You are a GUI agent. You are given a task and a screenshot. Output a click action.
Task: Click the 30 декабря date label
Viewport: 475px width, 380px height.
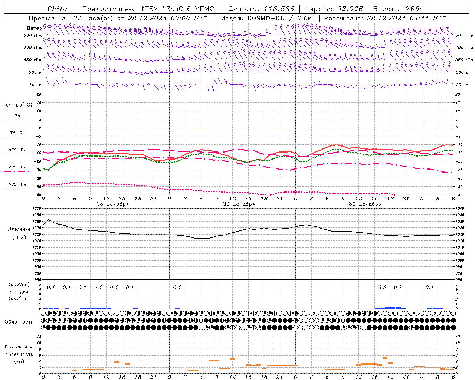coord(365,204)
